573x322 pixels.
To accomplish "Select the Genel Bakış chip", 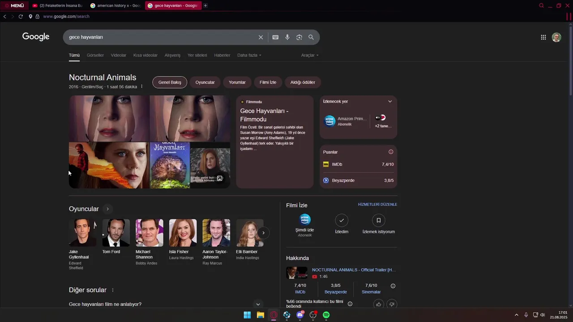I will coord(170,82).
